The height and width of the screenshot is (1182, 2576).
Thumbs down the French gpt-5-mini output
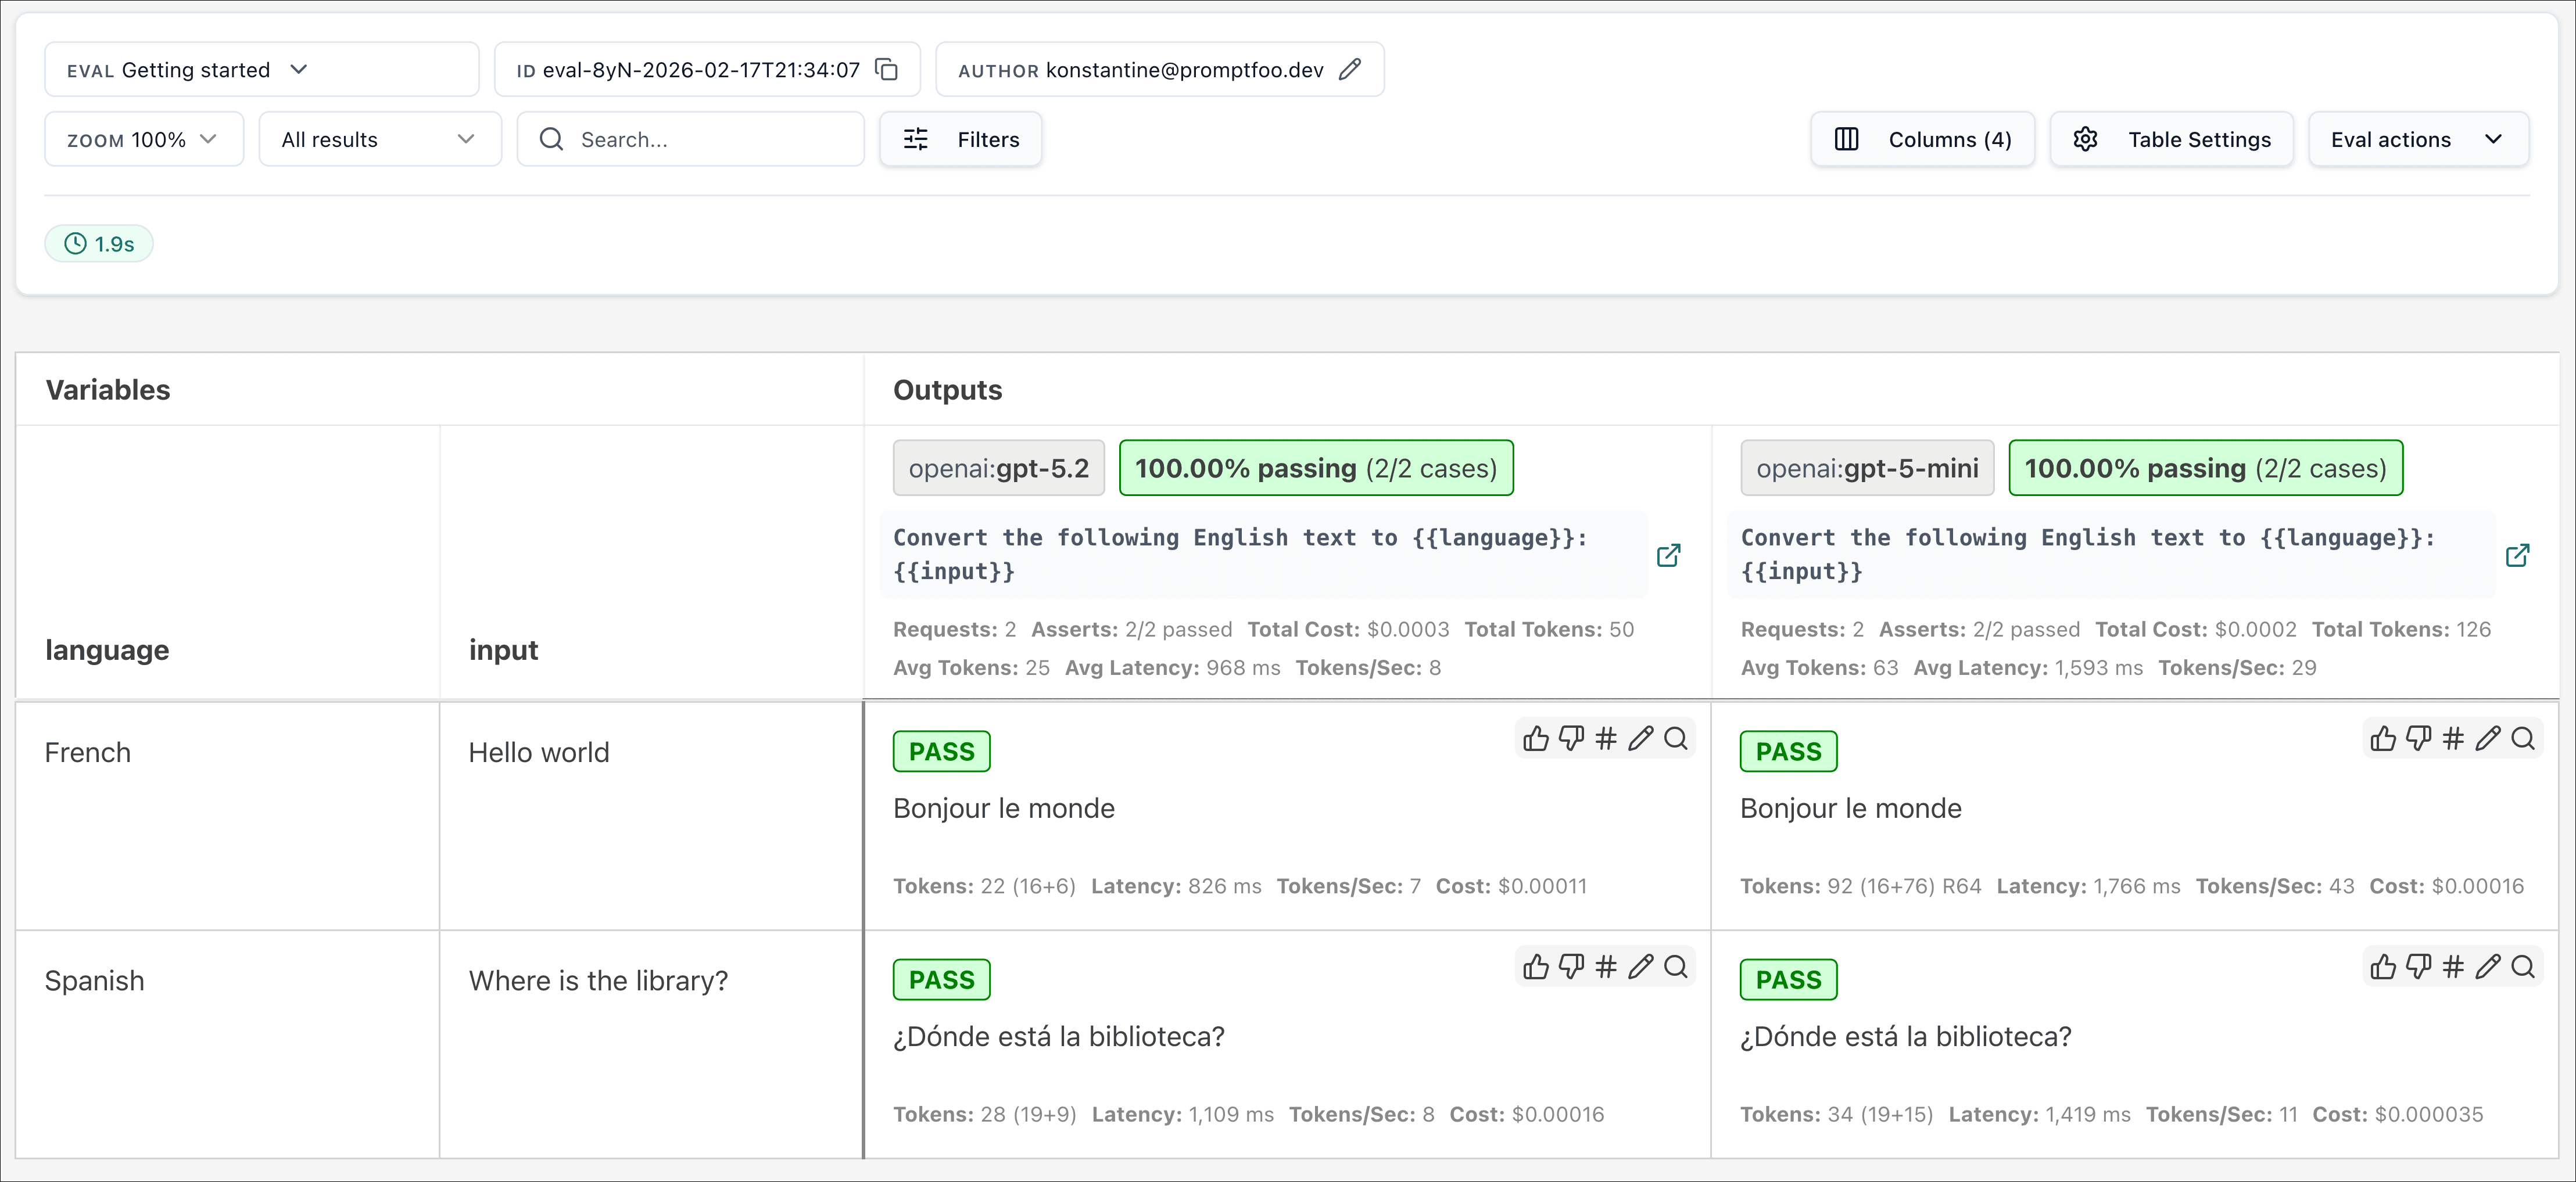tap(2418, 738)
